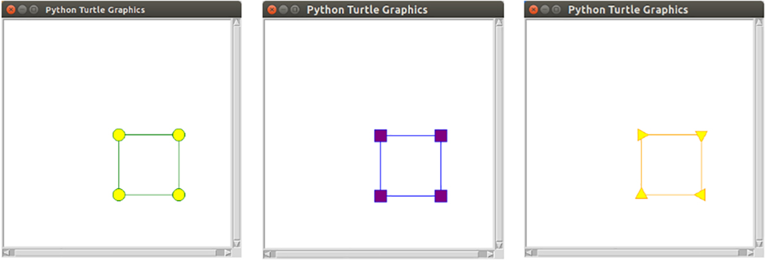The width and height of the screenshot is (769, 260).
Task: Close the right window with yellow triangles
Action: (534, 10)
